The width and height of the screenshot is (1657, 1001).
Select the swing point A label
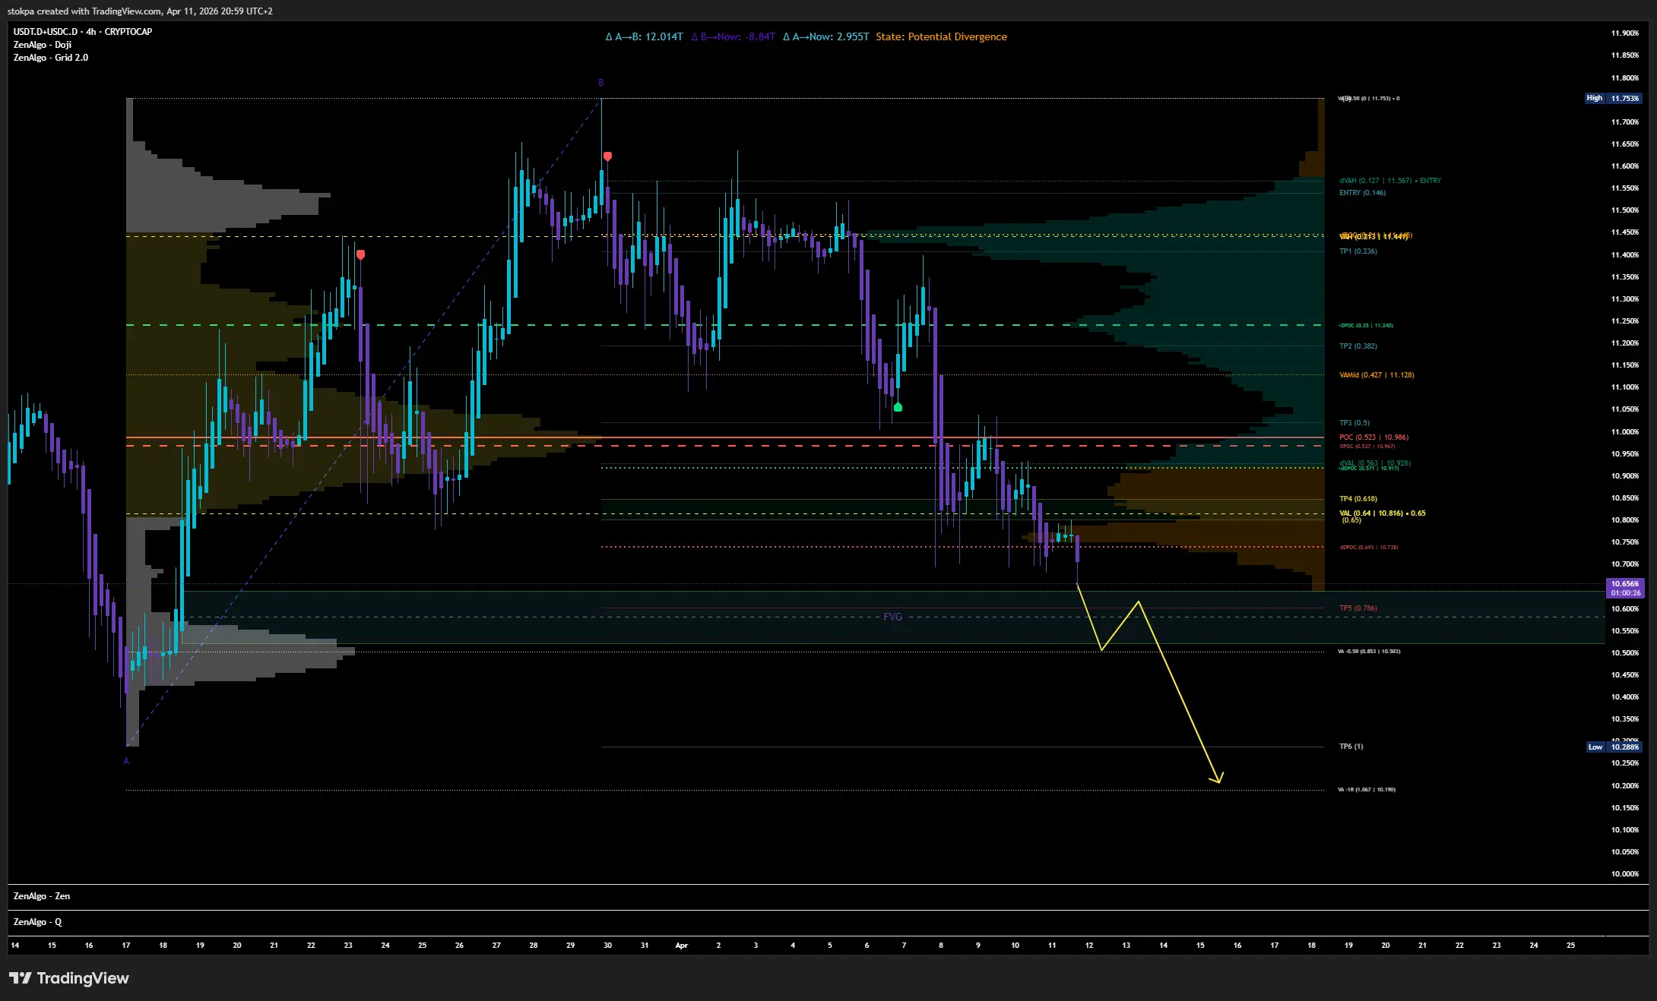(126, 761)
